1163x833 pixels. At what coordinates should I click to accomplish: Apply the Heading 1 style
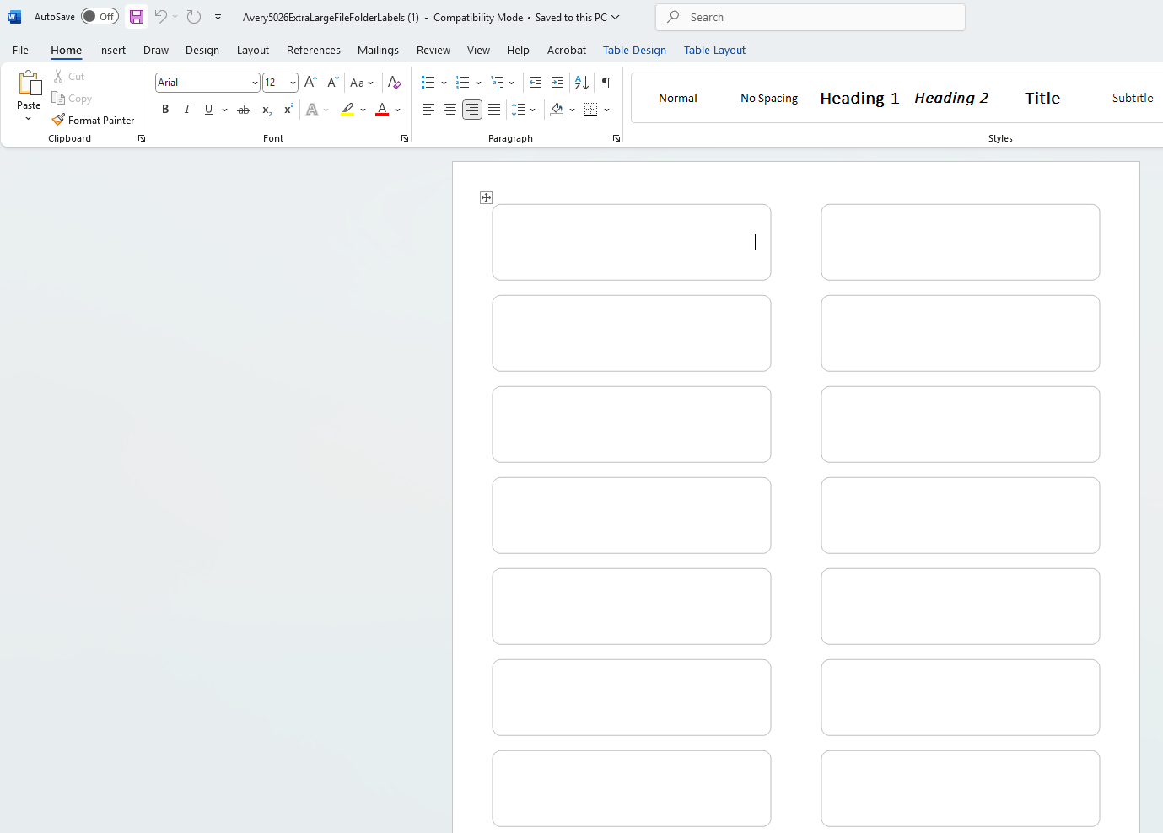pos(859,98)
